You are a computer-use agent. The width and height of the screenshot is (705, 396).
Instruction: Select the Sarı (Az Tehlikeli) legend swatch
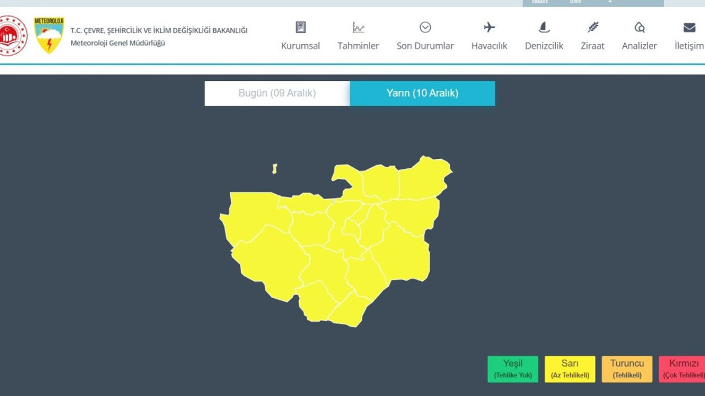pos(570,369)
